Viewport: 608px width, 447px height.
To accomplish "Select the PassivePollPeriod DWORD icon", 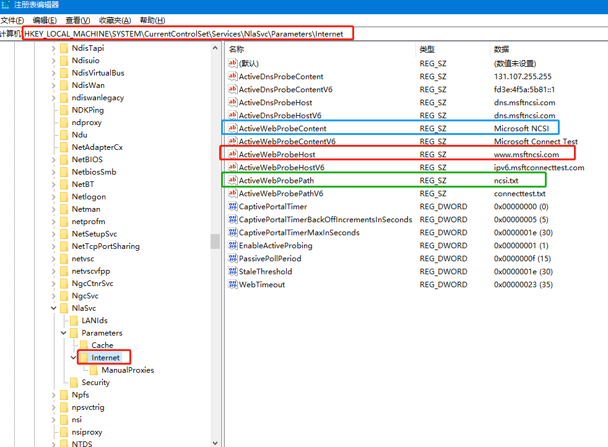I will tap(232, 258).
